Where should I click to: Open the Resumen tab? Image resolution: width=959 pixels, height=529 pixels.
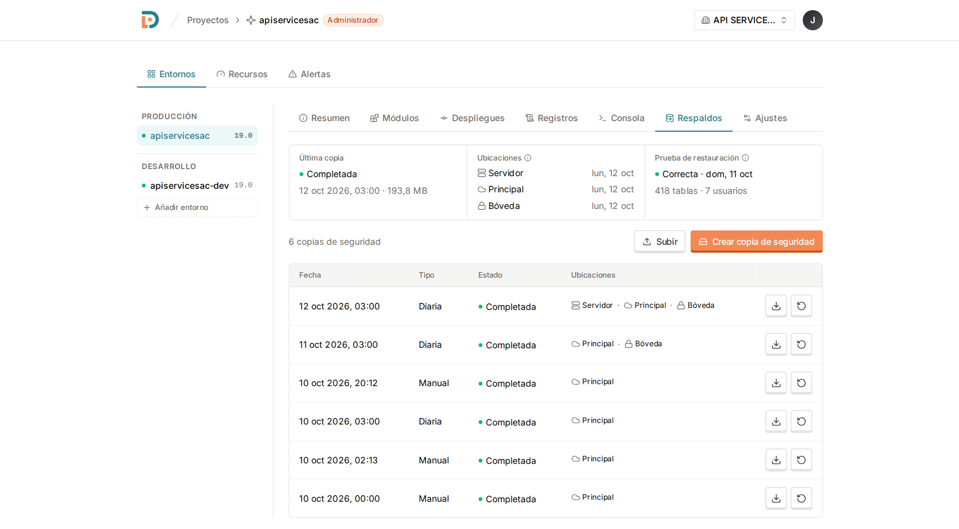pyautogui.click(x=324, y=118)
